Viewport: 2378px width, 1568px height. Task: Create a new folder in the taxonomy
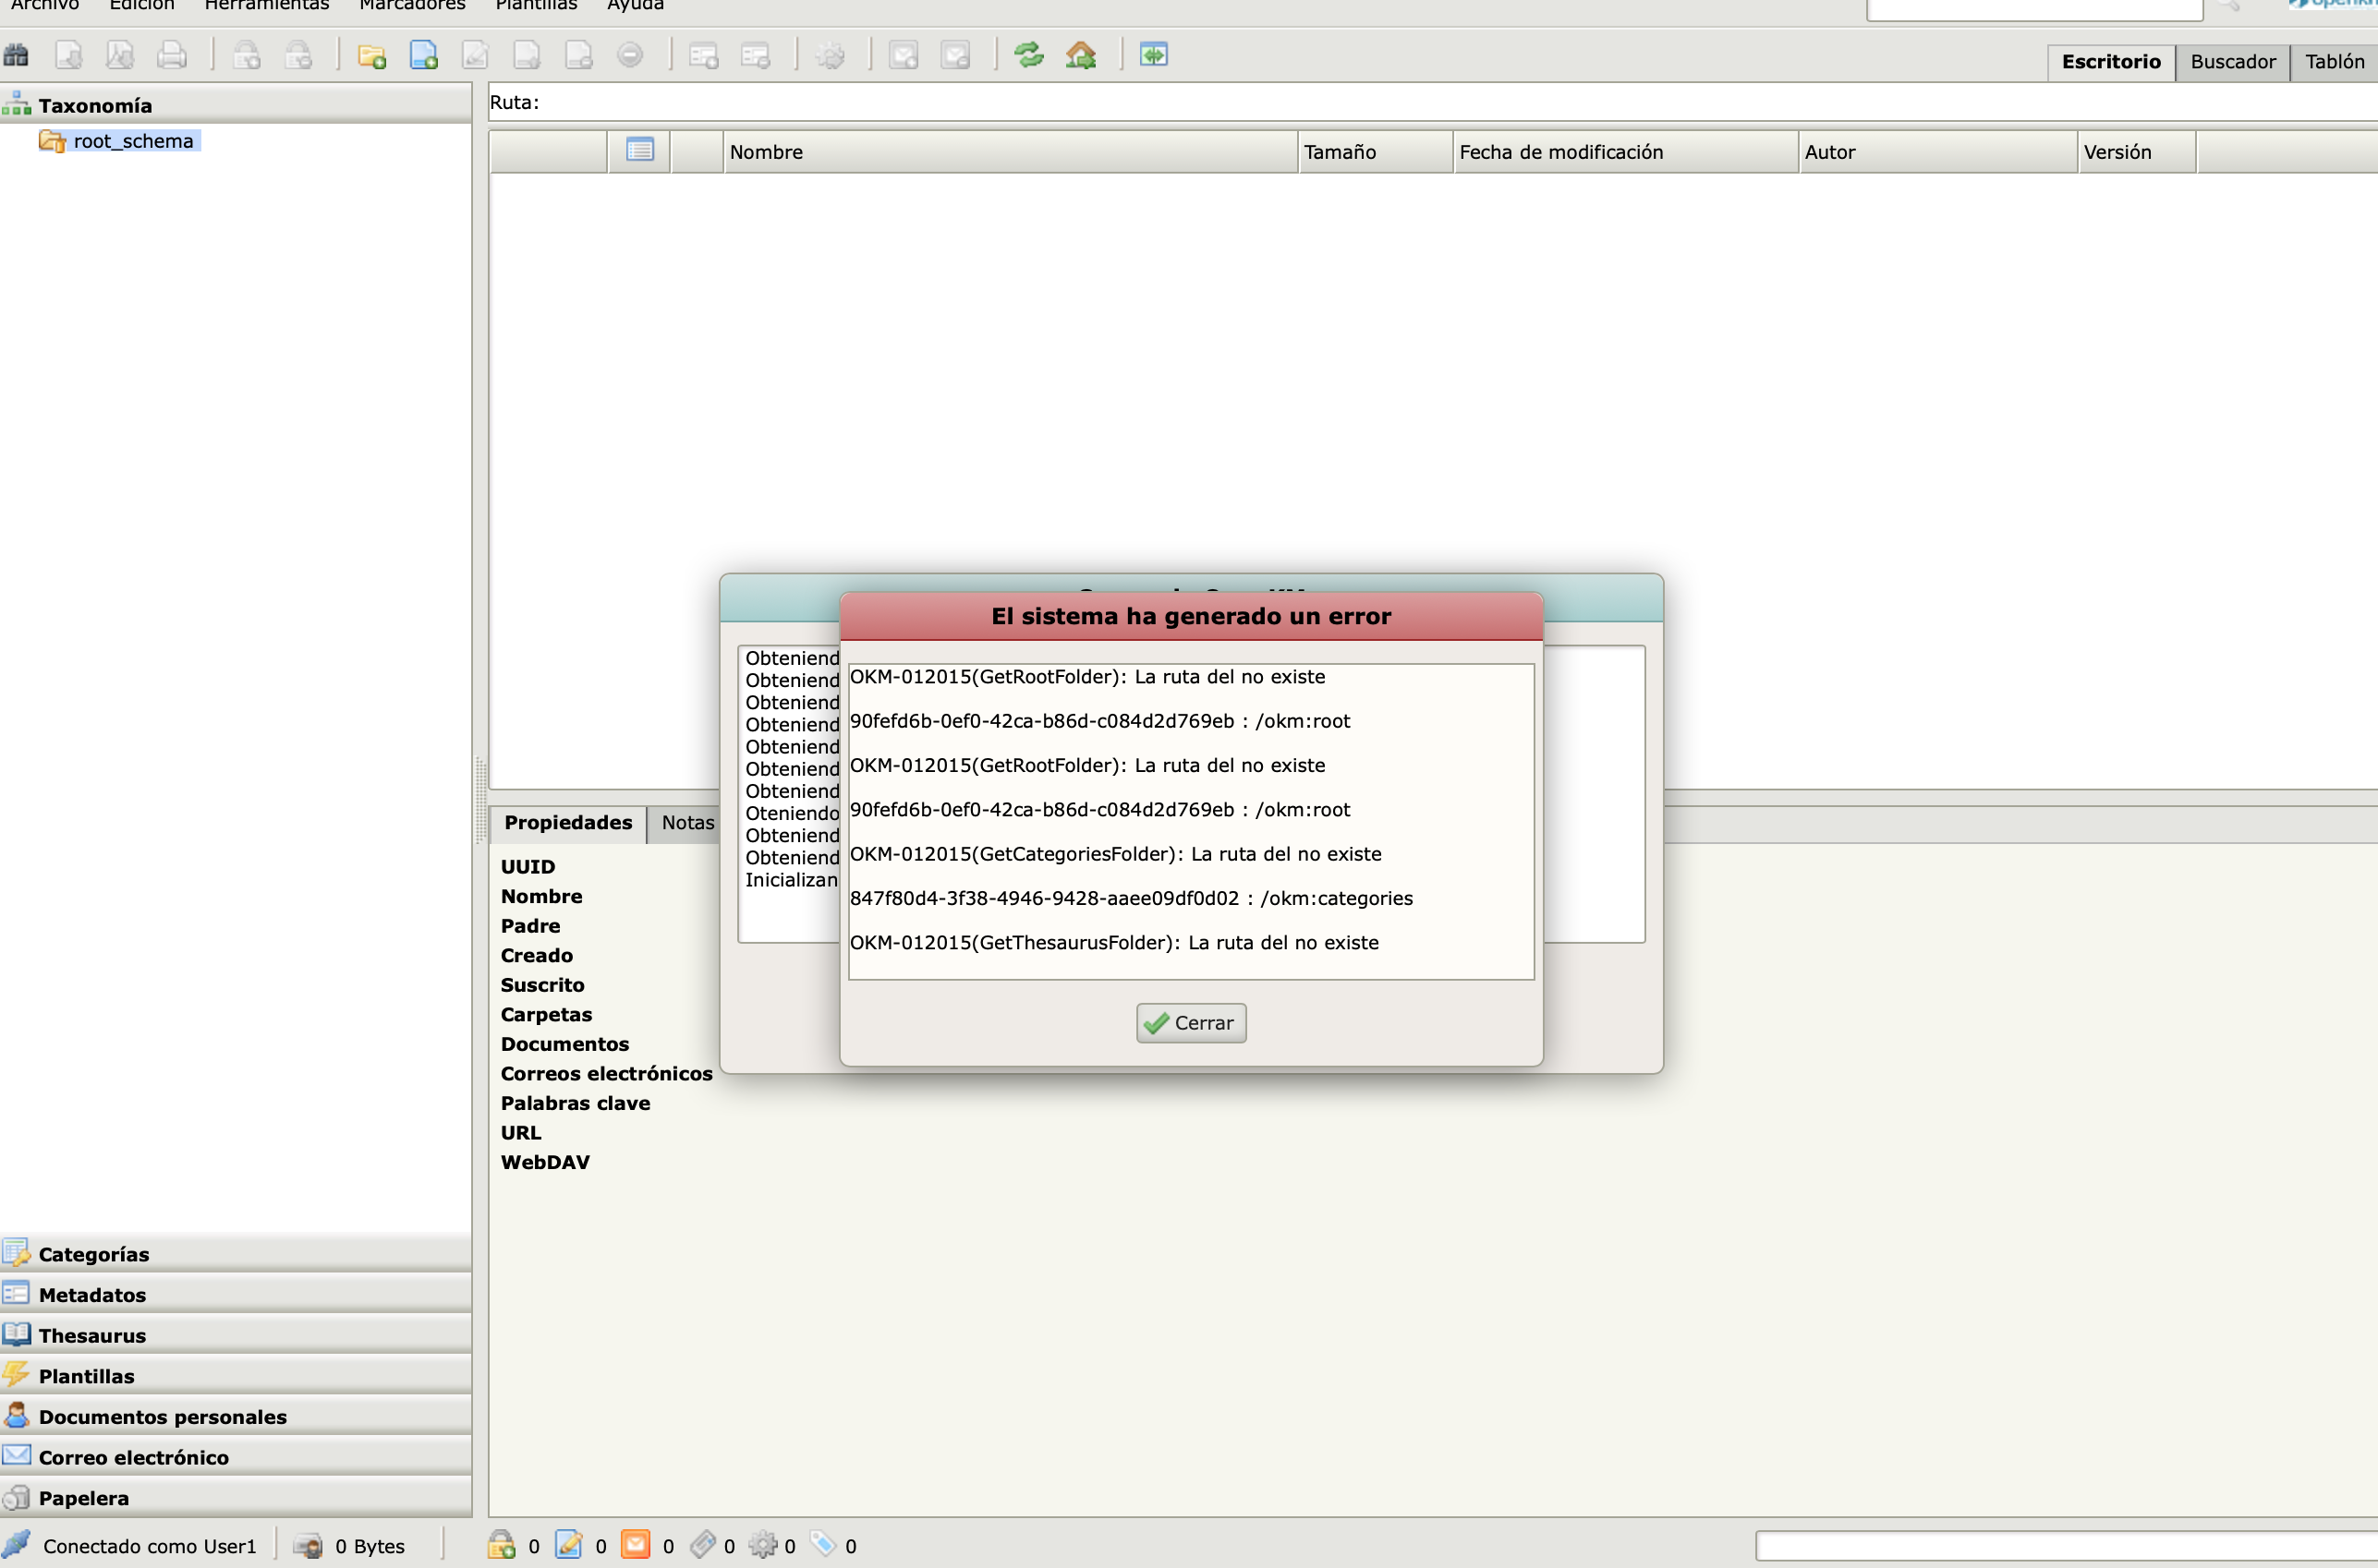tap(372, 56)
